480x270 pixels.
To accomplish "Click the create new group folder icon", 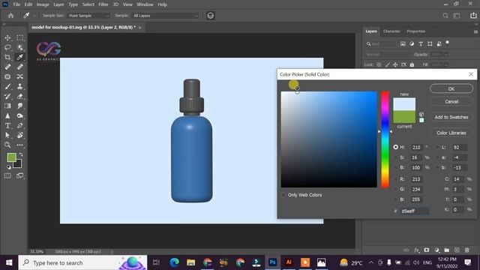I will click(447, 250).
